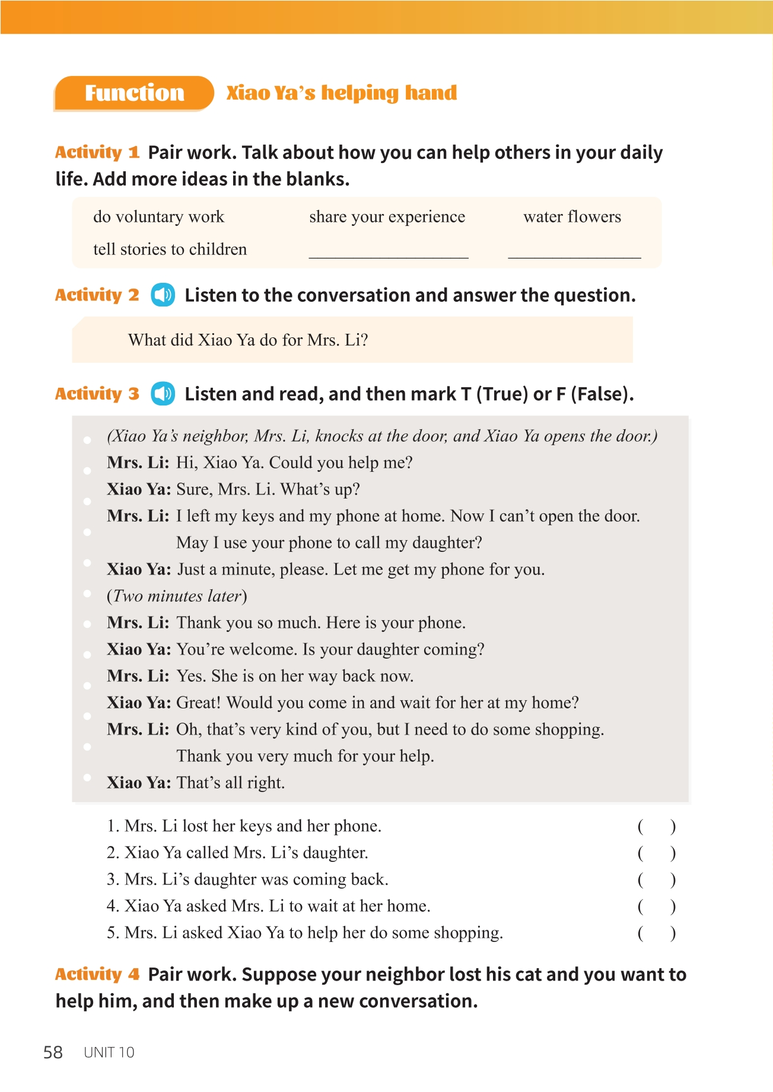
Task: Mark the bracket for statement 4
Action: (656, 906)
